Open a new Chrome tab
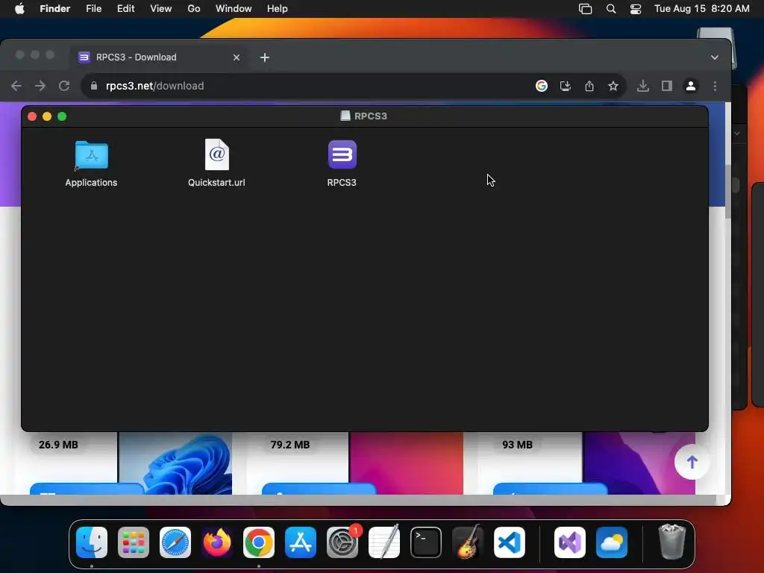764x573 pixels. (x=265, y=57)
